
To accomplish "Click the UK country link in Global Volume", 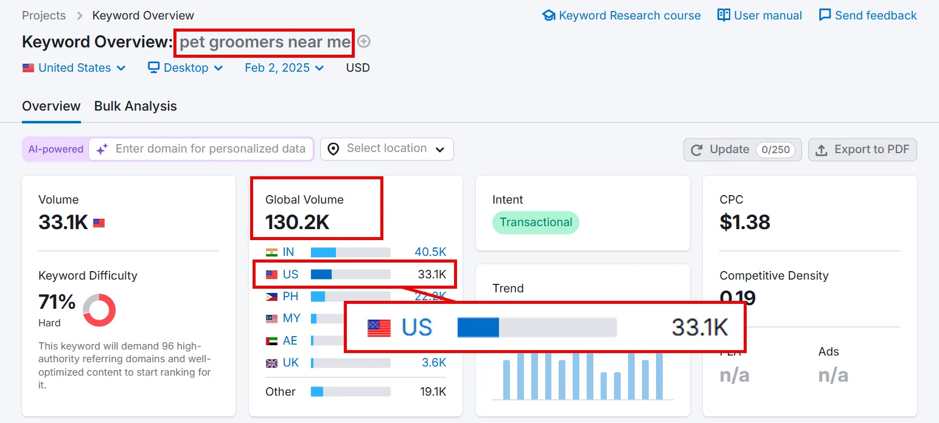I will click(291, 363).
